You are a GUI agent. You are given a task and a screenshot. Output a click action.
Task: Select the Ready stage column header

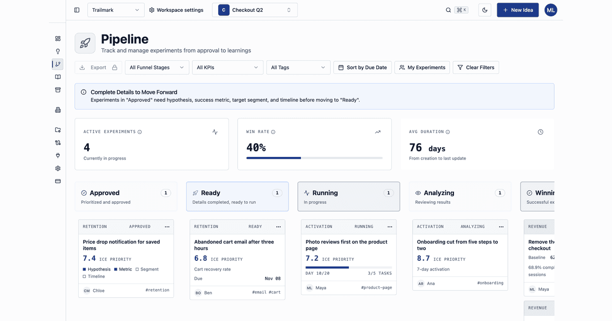pos(237,197)
